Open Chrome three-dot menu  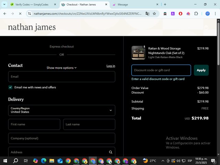(215, 14)
